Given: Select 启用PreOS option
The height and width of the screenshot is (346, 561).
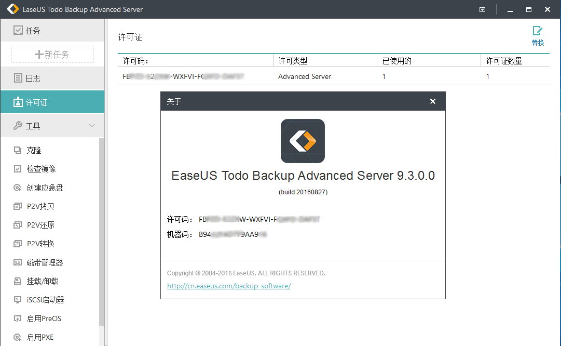Looking at the screenshot, I should (44, 318).
